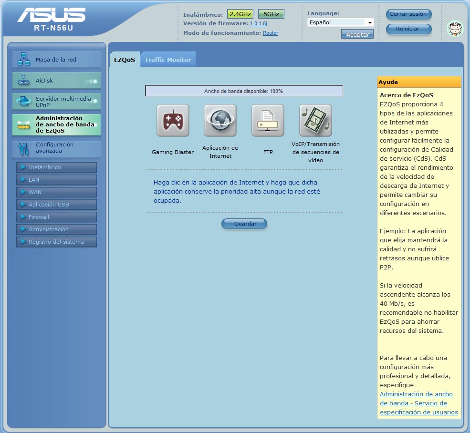Toggle the 2.4GHz wireless band

click(x=240, y=14)
